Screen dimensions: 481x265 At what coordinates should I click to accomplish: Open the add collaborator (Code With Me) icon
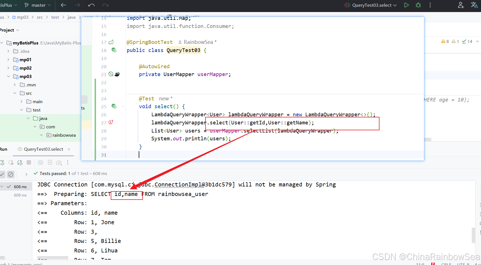pos(461,5)
